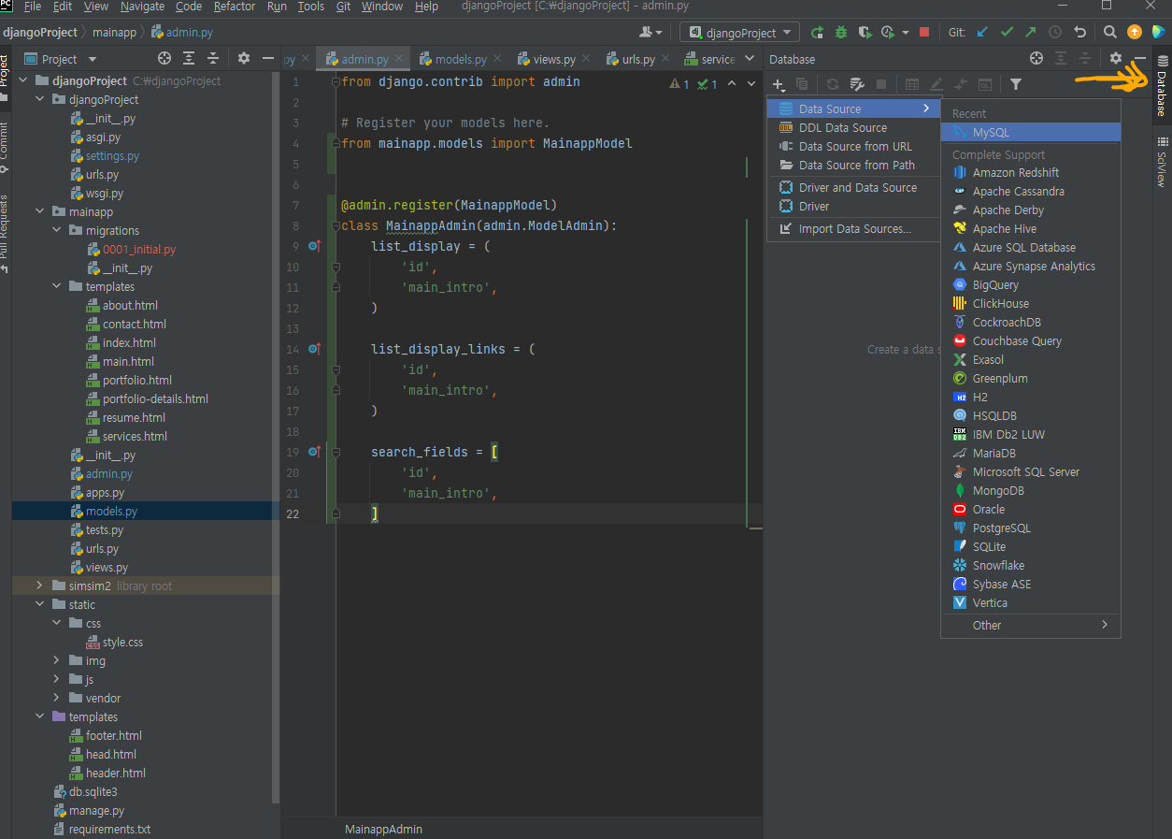Select Data Source from URL
This screenshot has height=839, width=1172.
[853, 147]
